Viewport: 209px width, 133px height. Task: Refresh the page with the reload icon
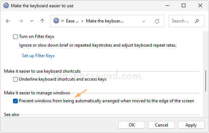[x=157, y=21]
